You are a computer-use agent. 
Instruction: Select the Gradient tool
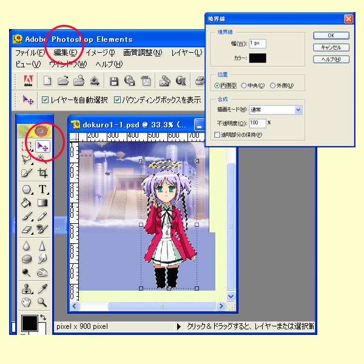point(42,203)
